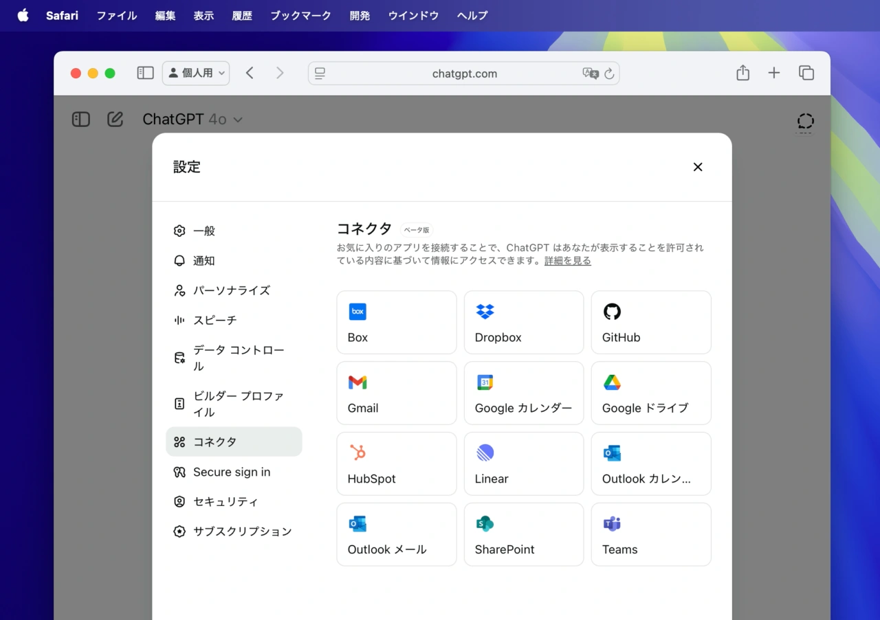
Task: Toggle the Safari sidebar button
Action: pyautogui.click(x=145, y=73)
